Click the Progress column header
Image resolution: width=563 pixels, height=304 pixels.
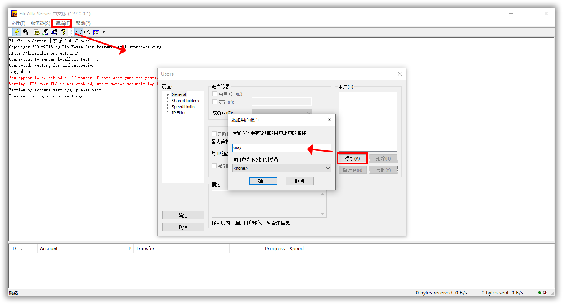[258, 249]
